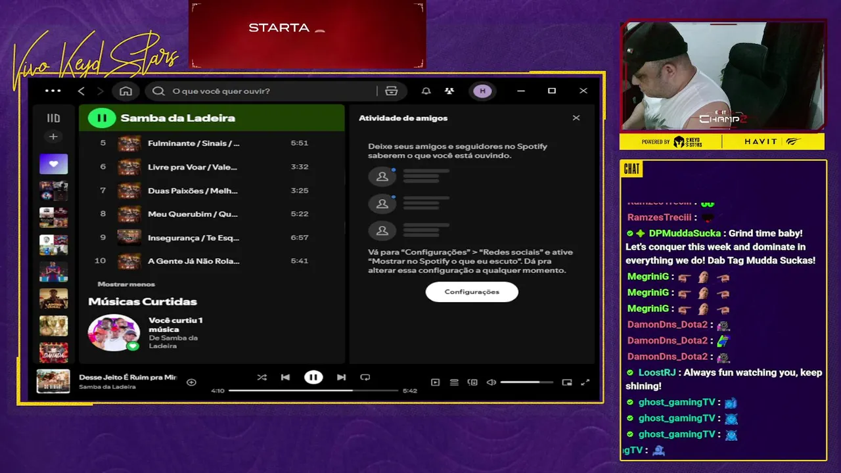Open the liked songs round artist image

click(x=114, y=332)
